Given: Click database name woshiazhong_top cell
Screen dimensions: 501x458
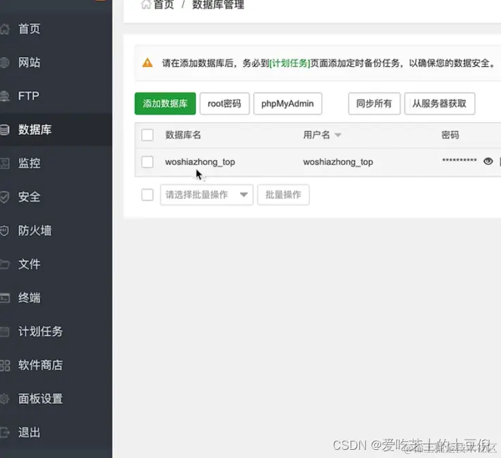Looking at the screenshot, I should pyautogui.click(x=200, y=162).
